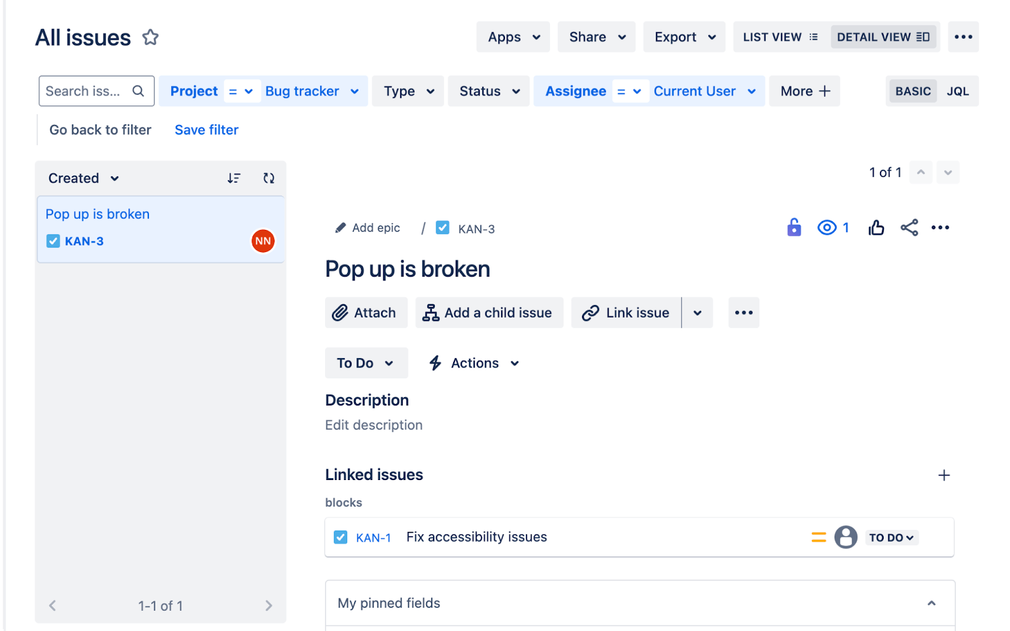Open the assignee avatar icon on KAN-1
The height and width of the screenshot is (631, 1010).
[845, 537]
